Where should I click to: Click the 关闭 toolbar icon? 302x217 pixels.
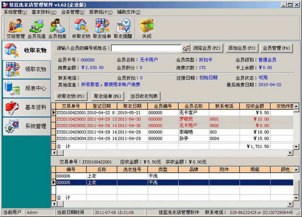146,28
